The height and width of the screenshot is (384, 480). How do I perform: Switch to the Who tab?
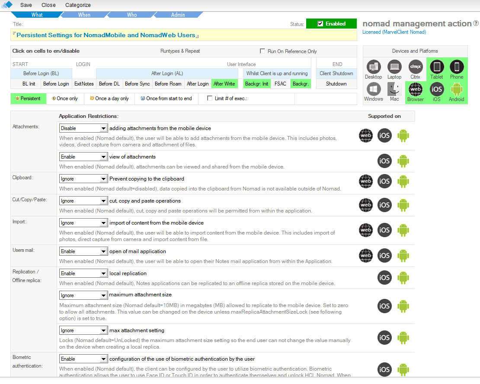point(132,15)
